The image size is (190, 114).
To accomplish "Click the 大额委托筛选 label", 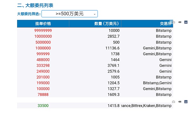I will pos(29,14).
